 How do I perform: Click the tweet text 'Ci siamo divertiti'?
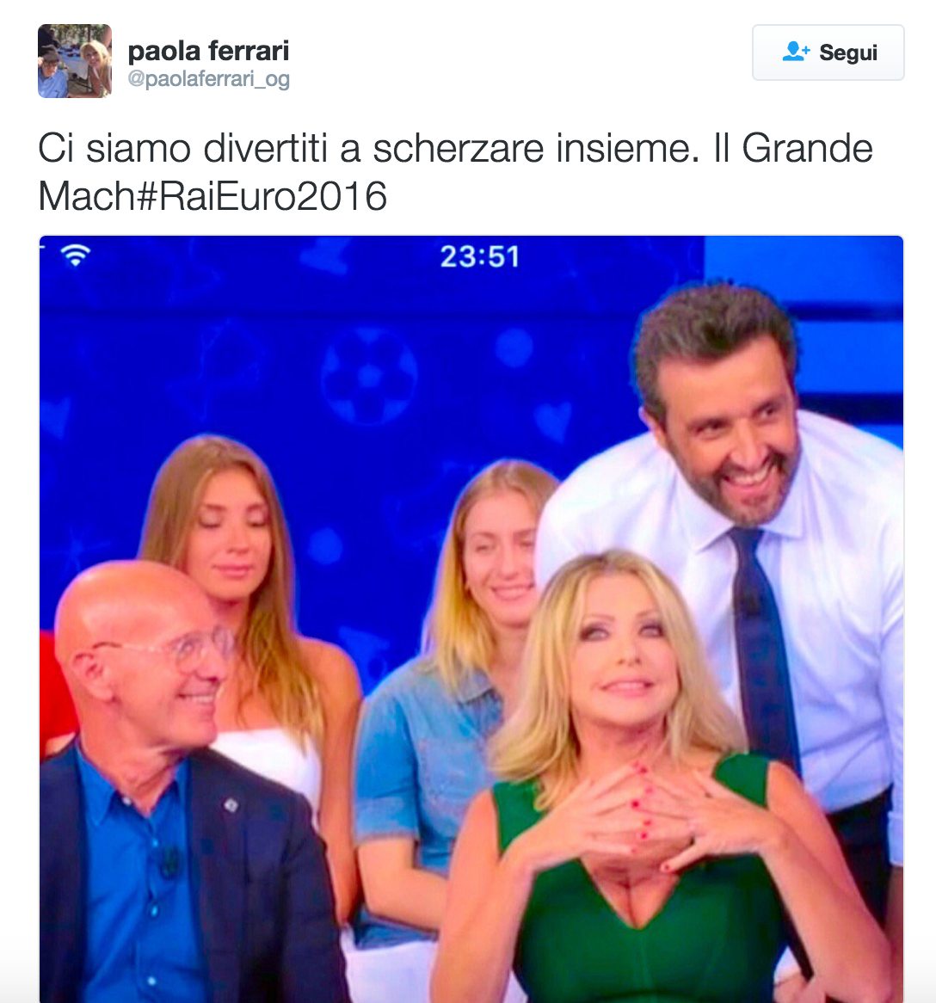(183, 148)
